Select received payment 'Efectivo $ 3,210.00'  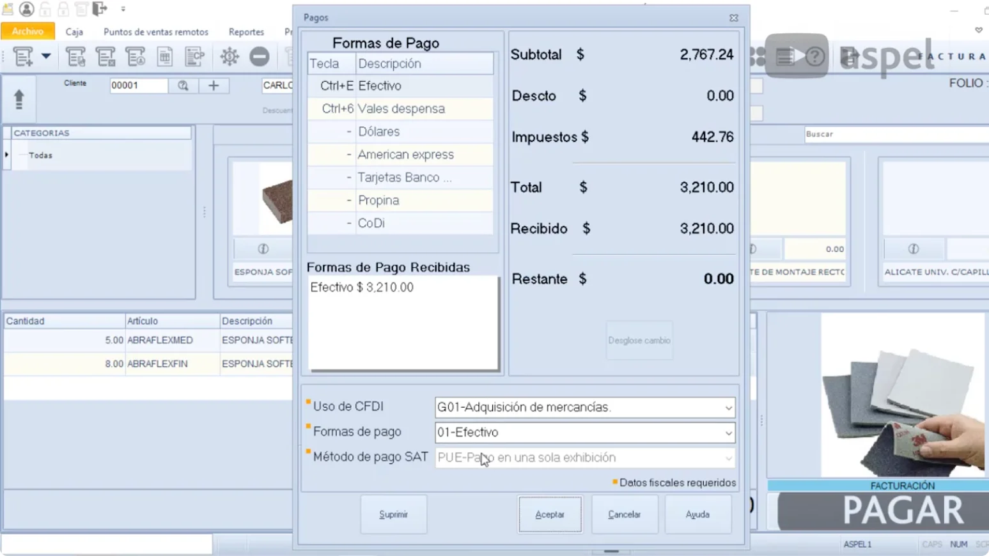tap(362, 288)
